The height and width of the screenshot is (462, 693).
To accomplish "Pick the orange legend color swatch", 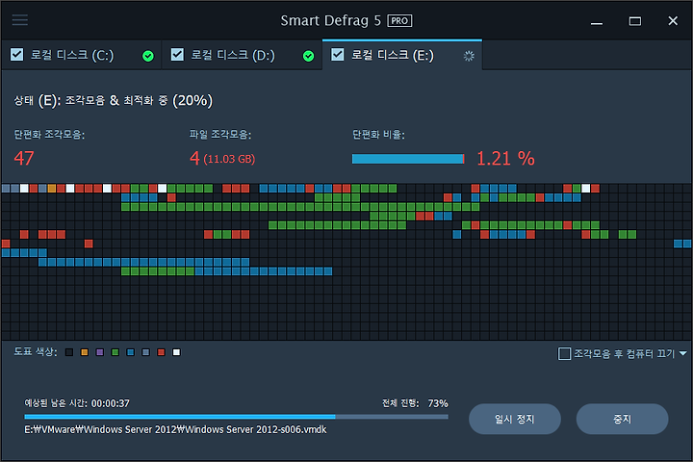I will click(x=85, y=352).
